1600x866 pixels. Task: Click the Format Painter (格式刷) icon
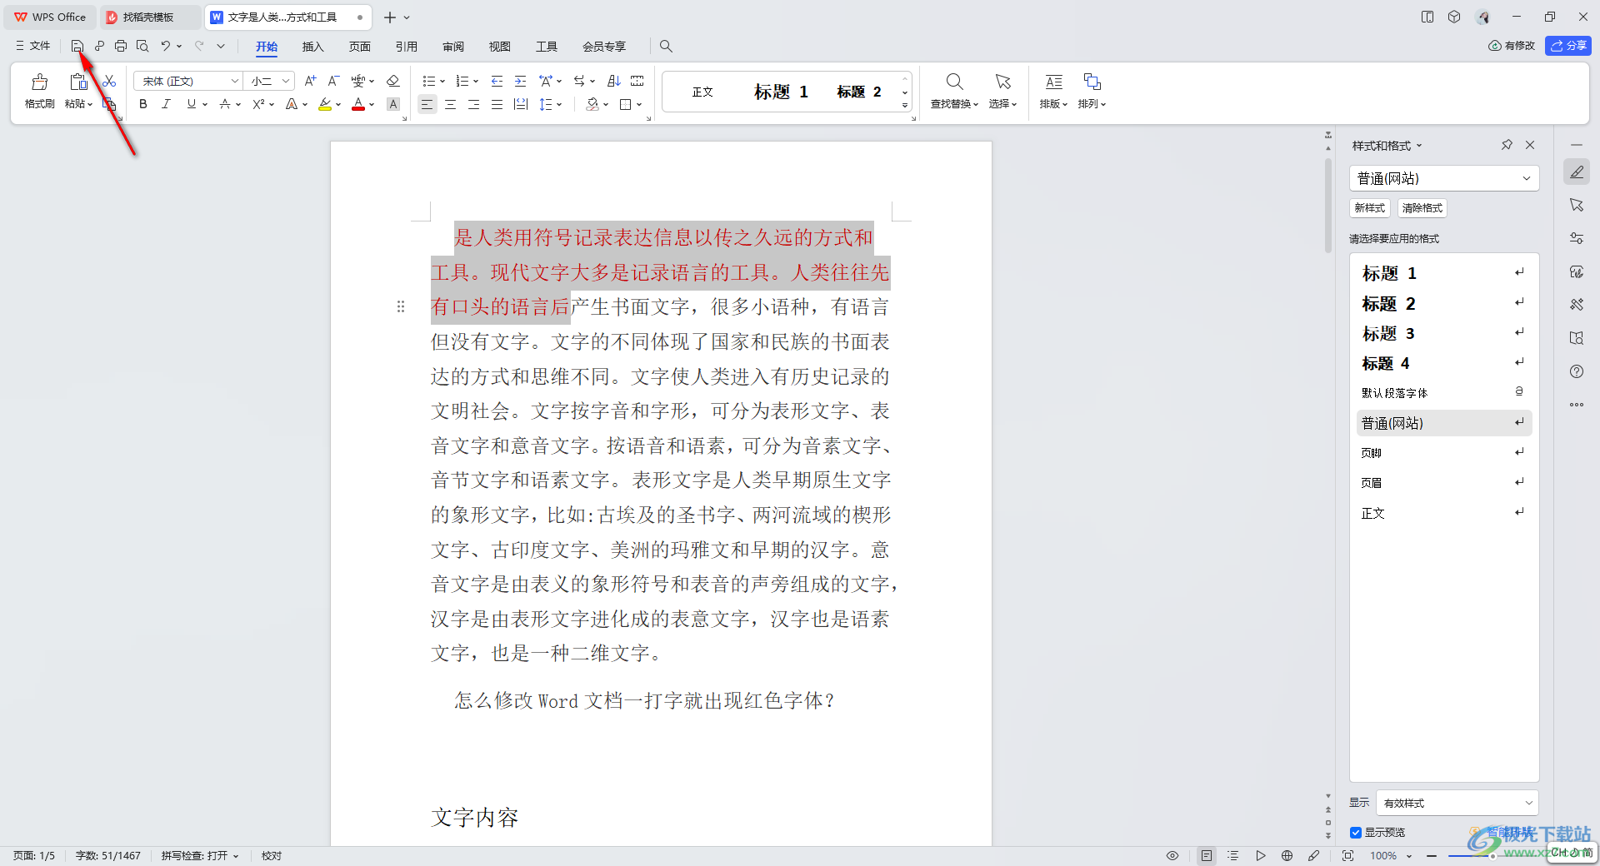(x=39, y=82)
